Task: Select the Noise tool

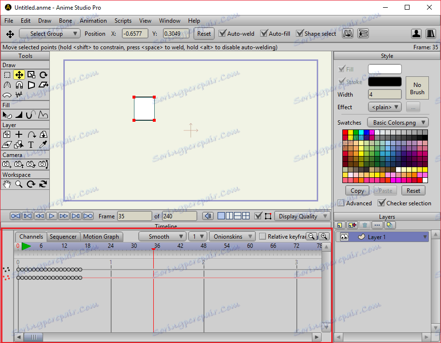Action: point(19,95)
